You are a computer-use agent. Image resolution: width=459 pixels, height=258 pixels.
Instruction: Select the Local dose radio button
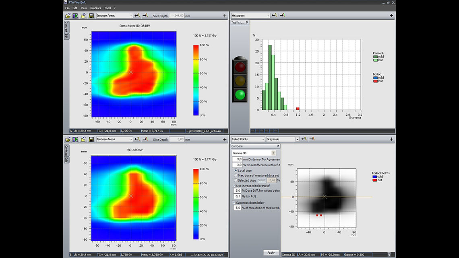pos(236,170)
